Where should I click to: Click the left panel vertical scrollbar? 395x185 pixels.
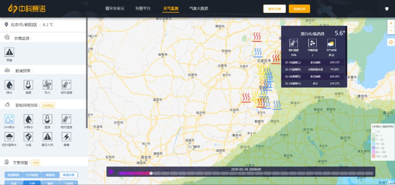pos(87,73)
